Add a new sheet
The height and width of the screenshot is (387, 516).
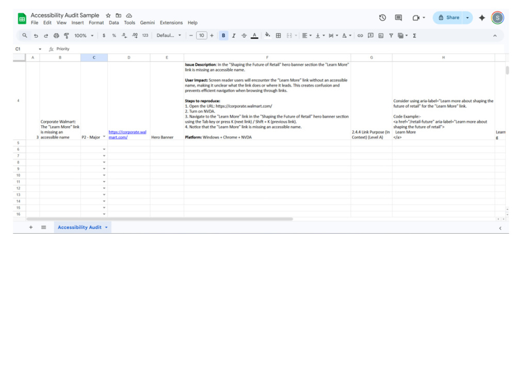31,227
